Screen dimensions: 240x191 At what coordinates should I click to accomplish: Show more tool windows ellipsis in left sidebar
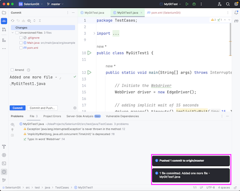point(4,48)
